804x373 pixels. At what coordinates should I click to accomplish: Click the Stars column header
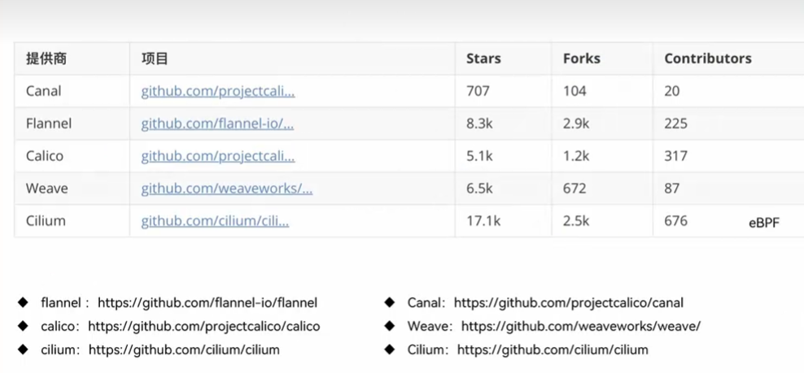[x=483, y=59]
